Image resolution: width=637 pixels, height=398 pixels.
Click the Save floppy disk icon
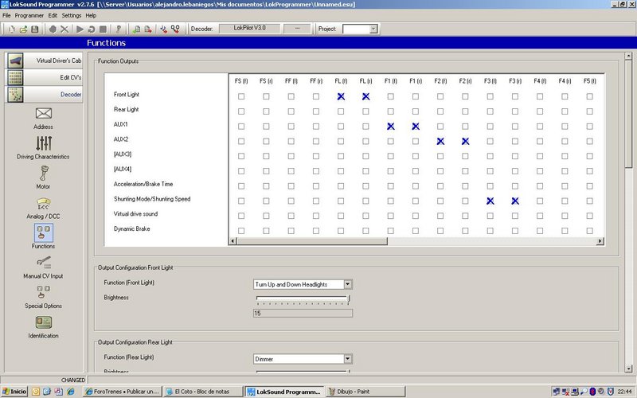pos(35,29)
